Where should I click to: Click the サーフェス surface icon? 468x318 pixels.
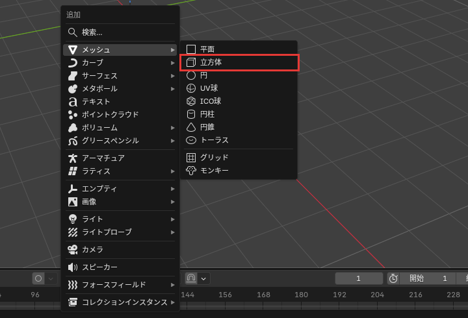tap(73, 76)
